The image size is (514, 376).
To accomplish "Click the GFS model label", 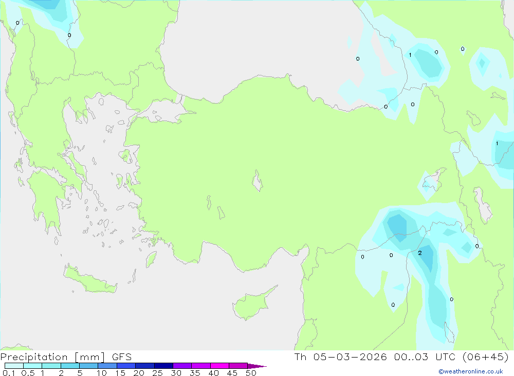I will point(122,357).
